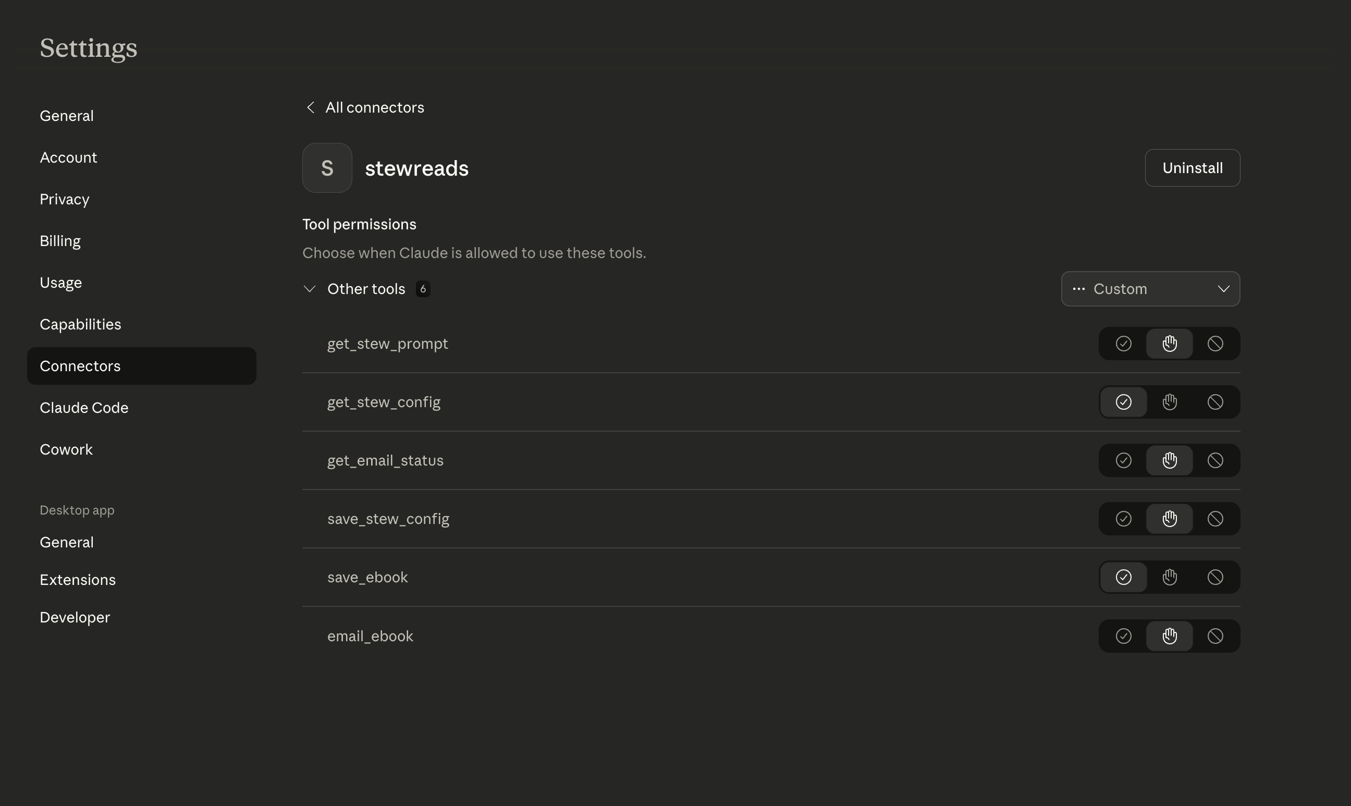The height and width of the screenshot is (806, 1351).
Task: Open the Custom permissions dropdown
Action: pos(1150,289)
